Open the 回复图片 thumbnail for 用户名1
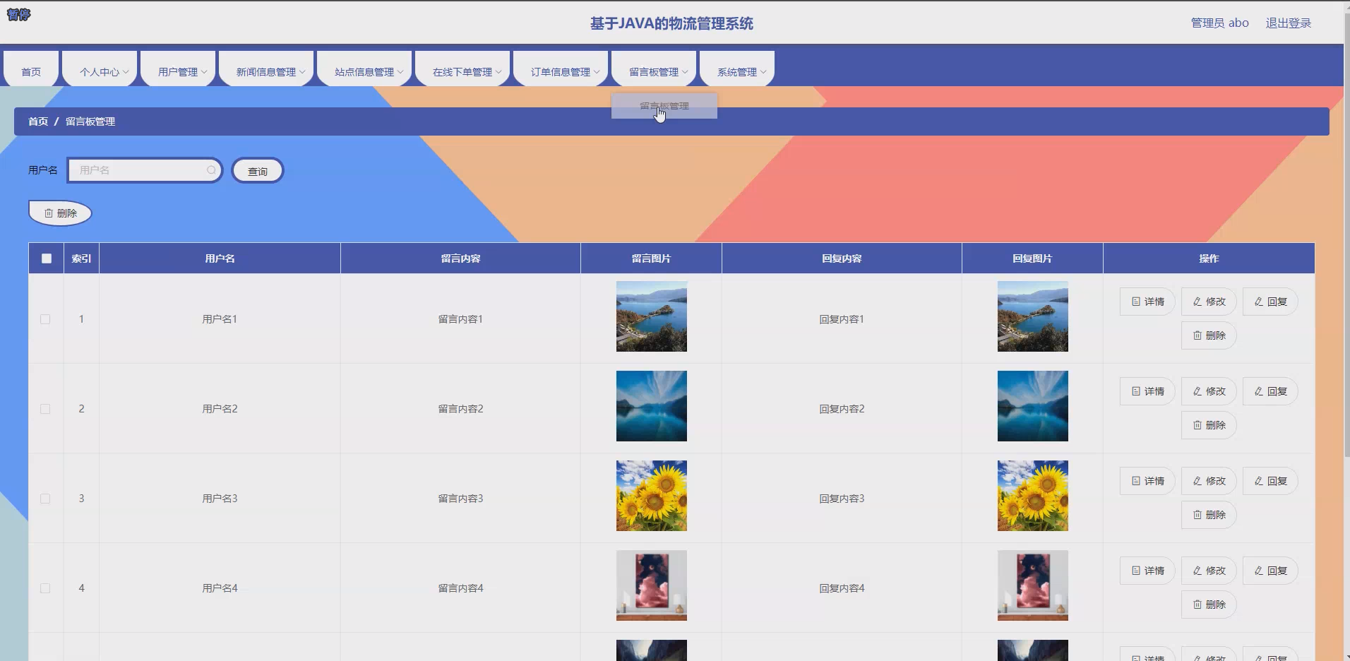This screenshot has height=661, width=1350. (1033, 316)
